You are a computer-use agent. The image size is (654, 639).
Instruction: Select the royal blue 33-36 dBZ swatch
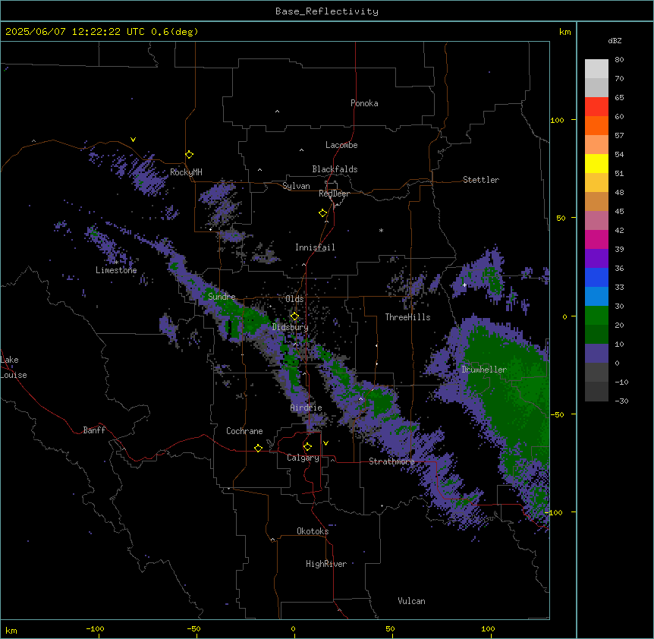[x=596, y=277]
